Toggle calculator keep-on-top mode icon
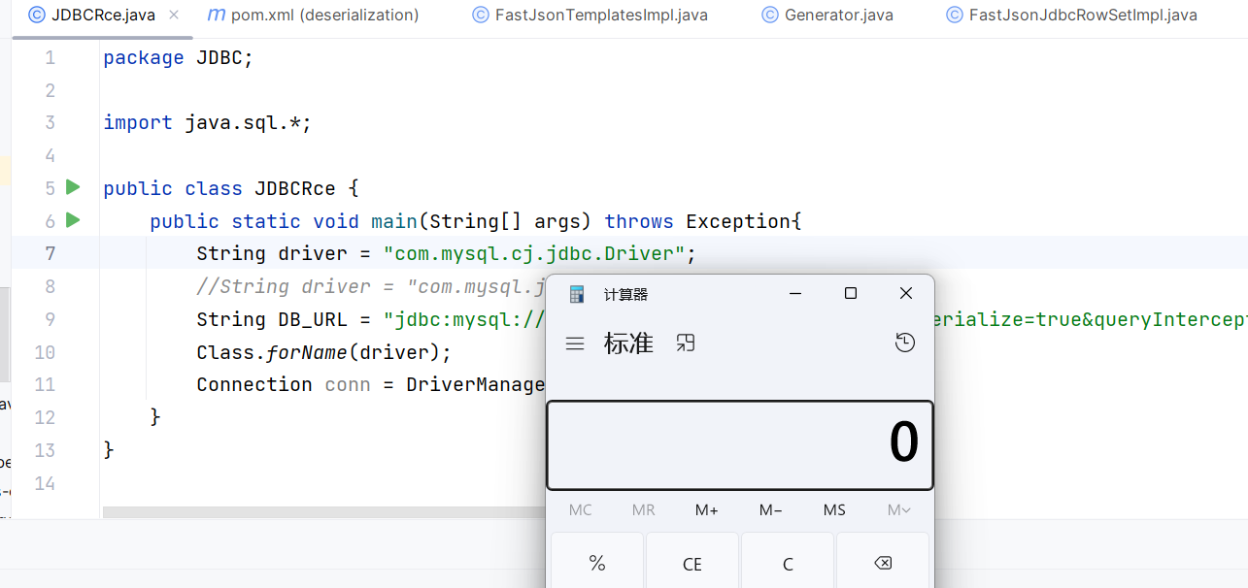The height and width of the screenshot is (588, 1248). point(686,343)
